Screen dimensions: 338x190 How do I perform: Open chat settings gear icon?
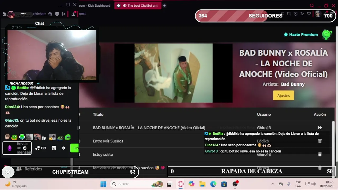[64, 148]
